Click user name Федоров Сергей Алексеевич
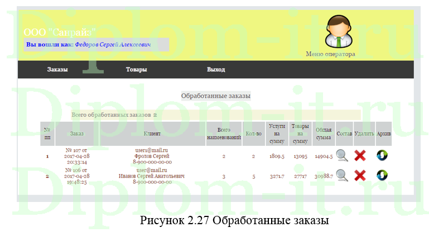Viewport: 429px width, 237px height. (113, 45)
